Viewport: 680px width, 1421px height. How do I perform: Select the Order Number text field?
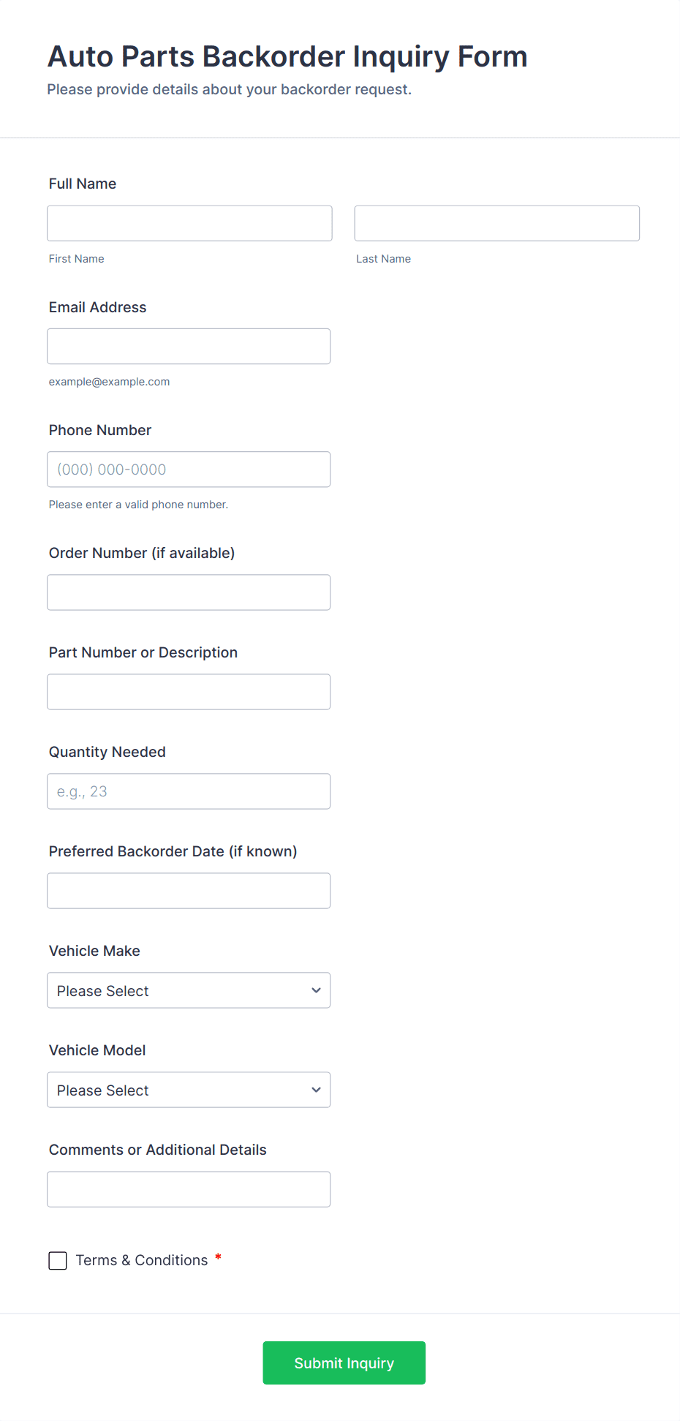[189, 592]
